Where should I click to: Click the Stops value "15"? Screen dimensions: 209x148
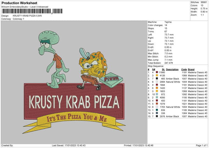coord(166,28)
